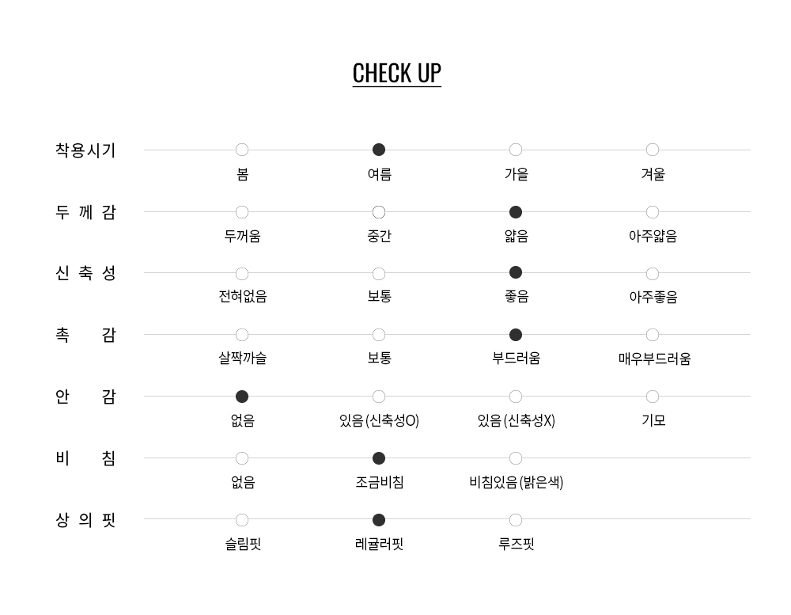Select the filled 여름 dot in 착용시기 row

(379, 150)
